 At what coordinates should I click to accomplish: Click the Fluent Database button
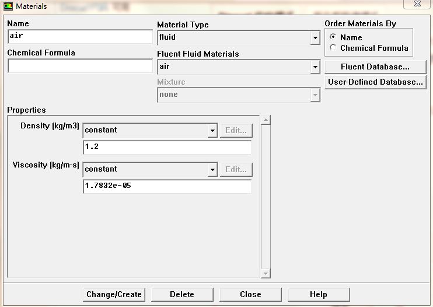point(375,67)
